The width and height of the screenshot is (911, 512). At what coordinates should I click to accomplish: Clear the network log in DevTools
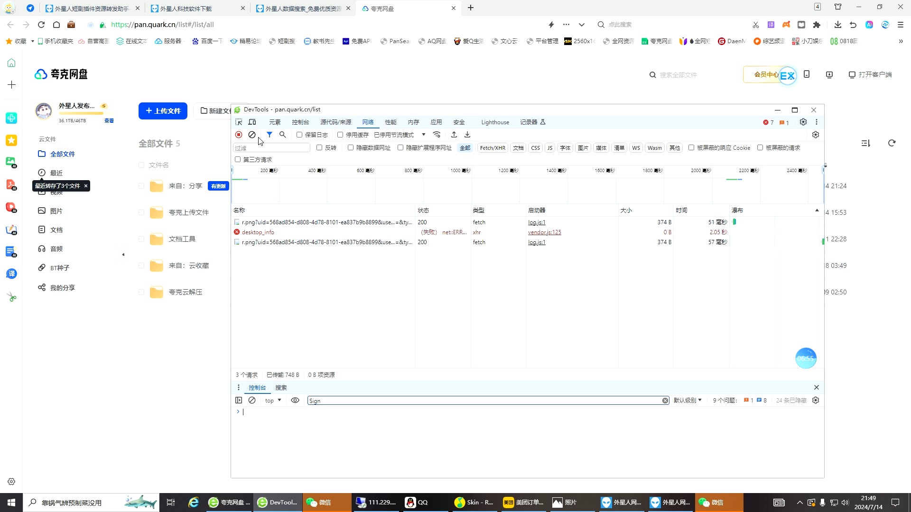[x=252, y=135]
